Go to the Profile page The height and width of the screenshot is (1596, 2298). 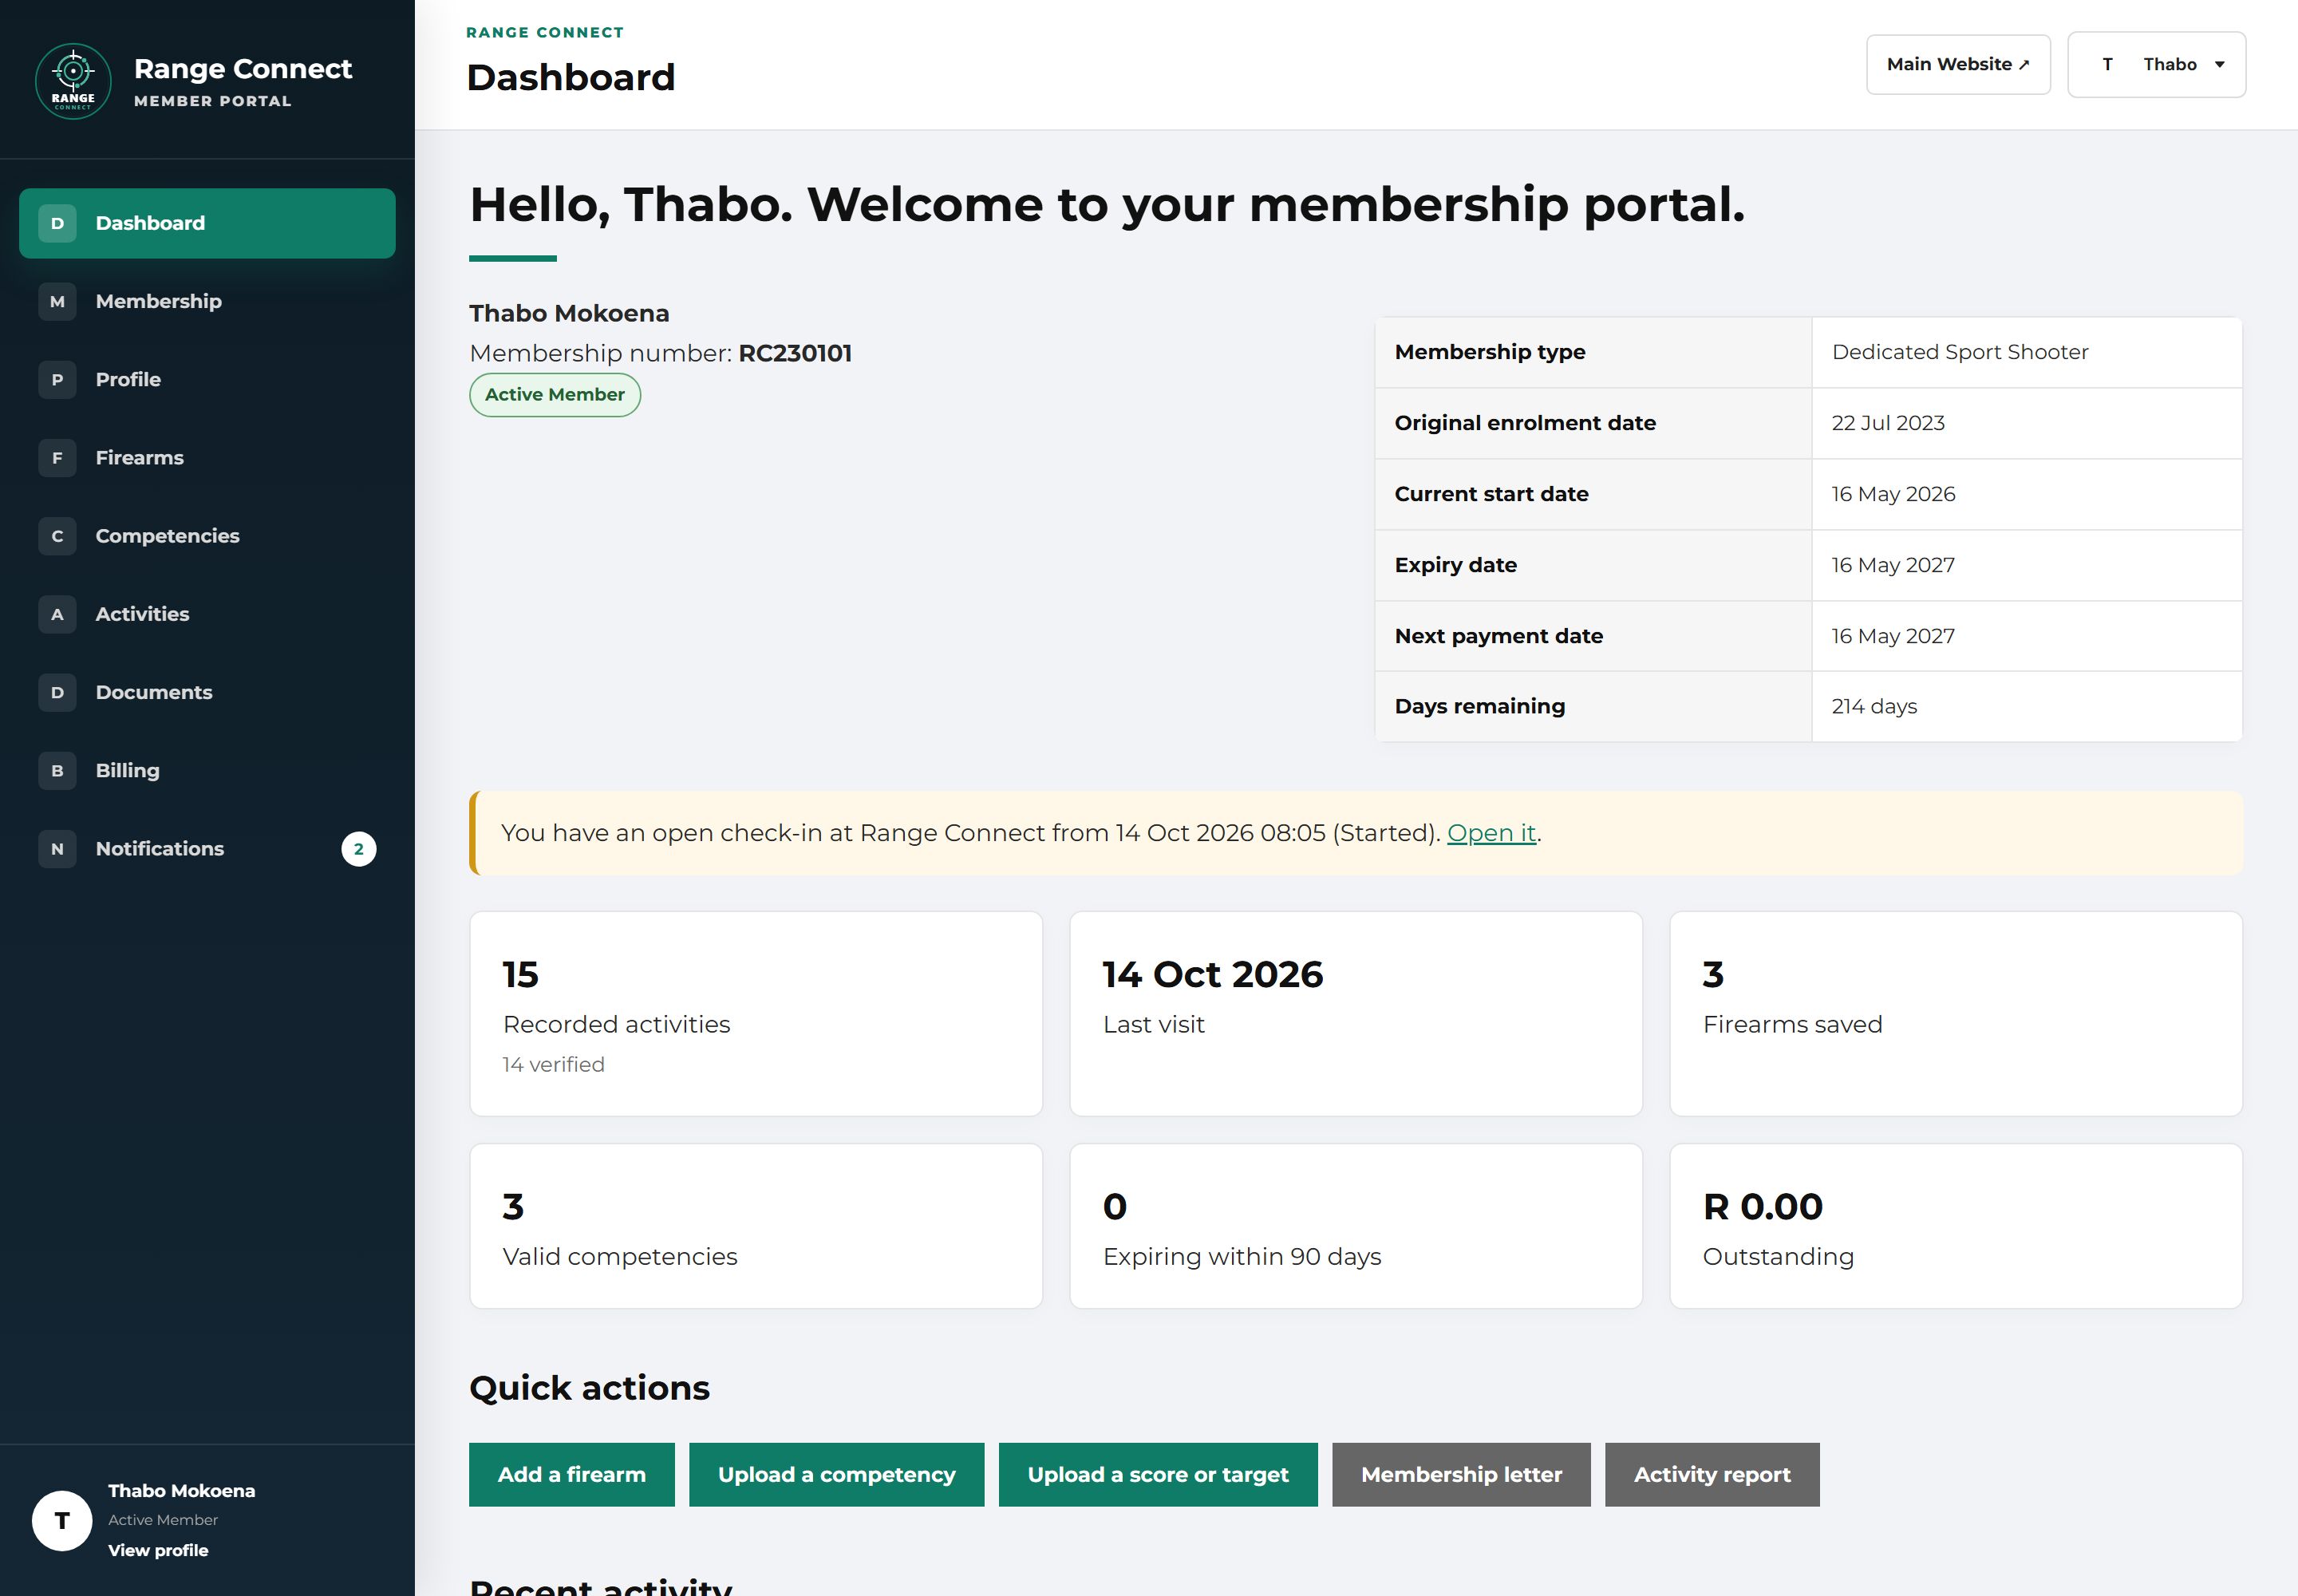pyautogui.click(x=207, y=379)
